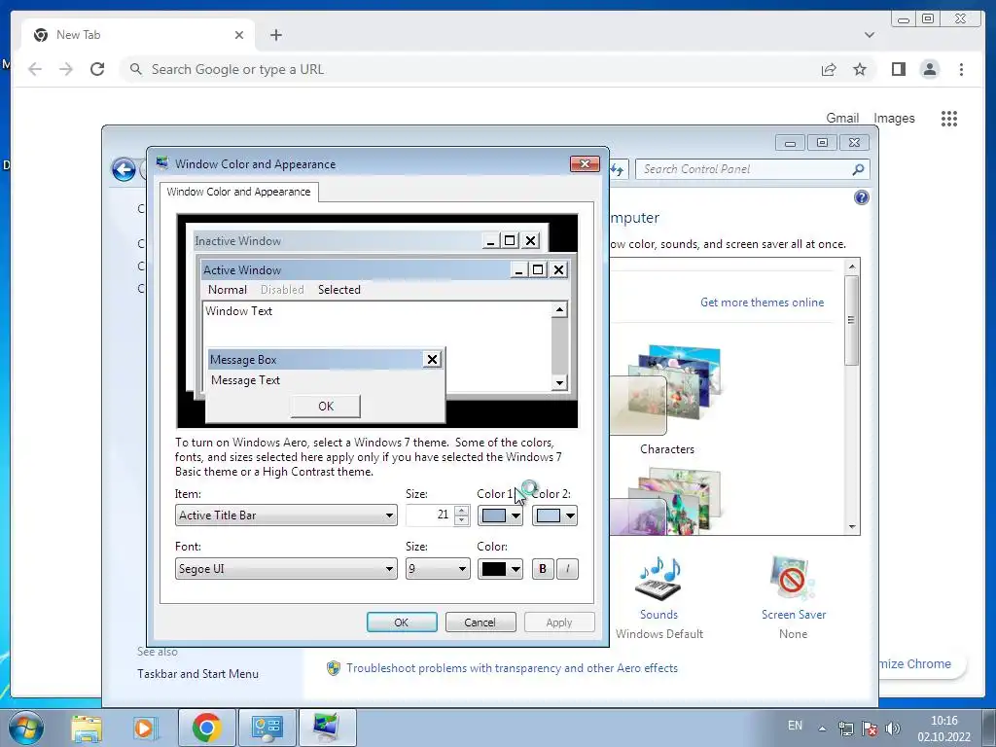
Task: Reload the Chrome page
Action: [97, 69]
